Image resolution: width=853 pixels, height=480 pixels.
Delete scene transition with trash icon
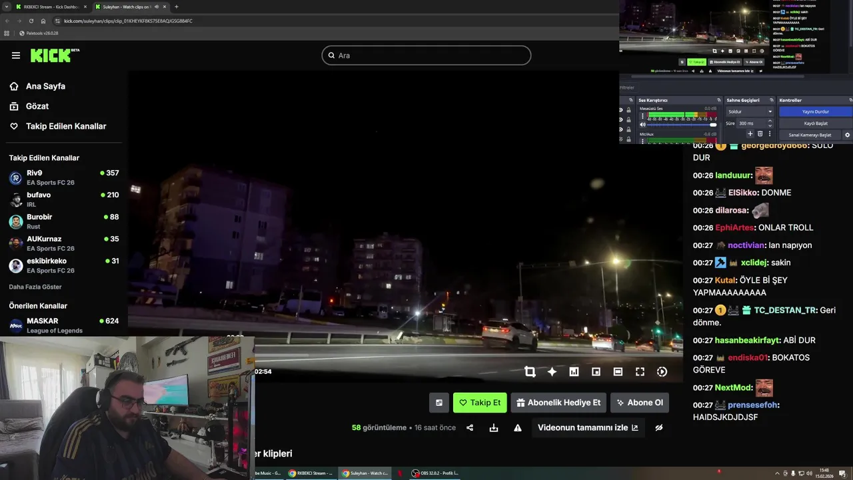(x=760, y=134)
